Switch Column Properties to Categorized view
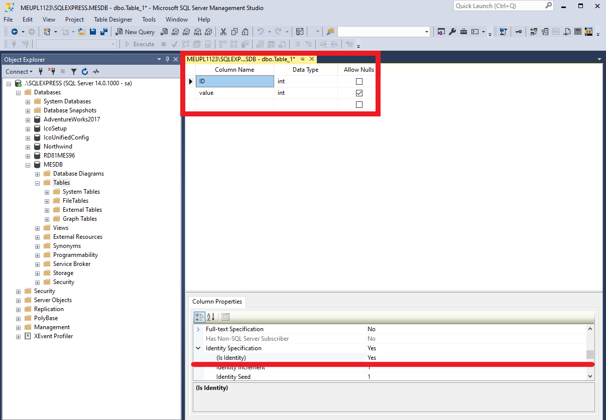 coord(199,317)
